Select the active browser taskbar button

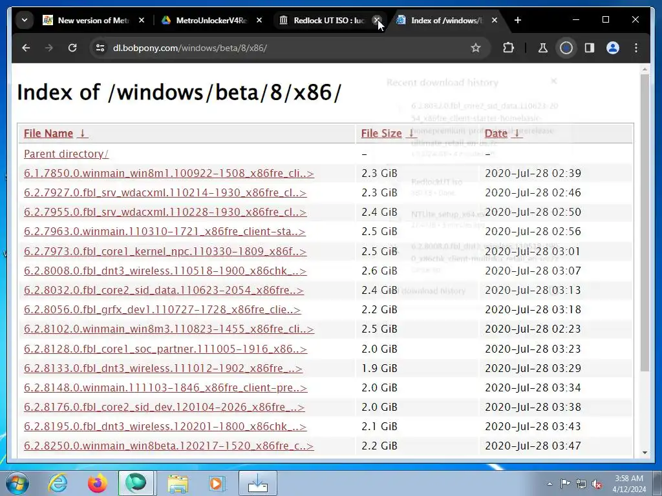point(136,483)
